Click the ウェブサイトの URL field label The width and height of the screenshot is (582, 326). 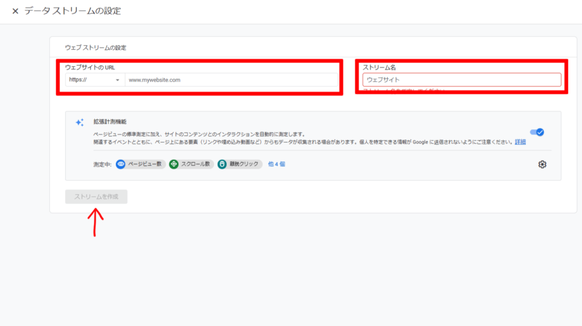(90, 68)
